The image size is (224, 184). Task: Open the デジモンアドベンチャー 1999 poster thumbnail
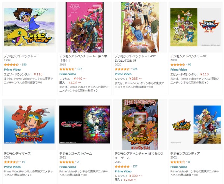(x=29, y=27)
